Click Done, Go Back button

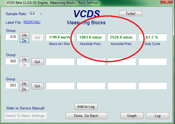pyautogui.click(x=86, y=116)
